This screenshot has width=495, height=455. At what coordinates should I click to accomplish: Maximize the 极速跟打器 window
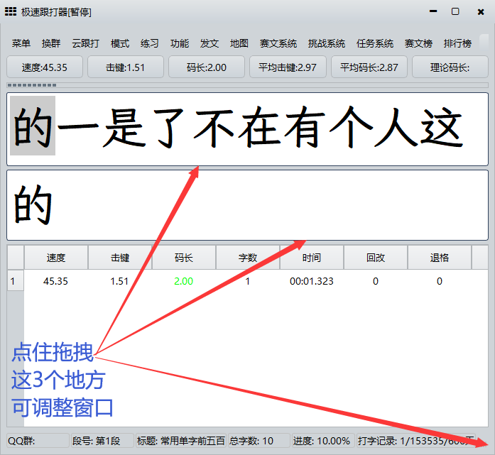click(455, 12)
